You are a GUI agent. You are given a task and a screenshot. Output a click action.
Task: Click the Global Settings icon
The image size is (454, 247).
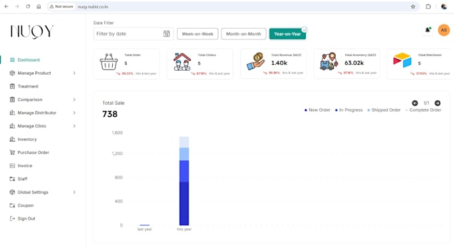(x=12, y=192)
